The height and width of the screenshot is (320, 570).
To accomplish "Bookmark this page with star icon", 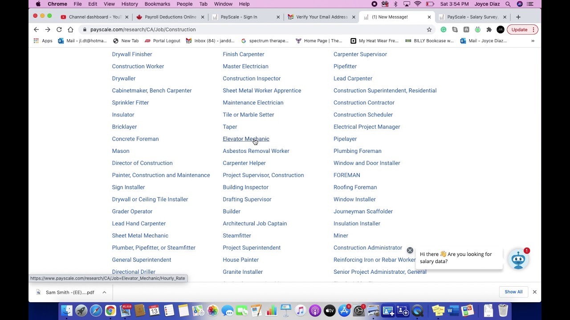I will click(429, 29).
